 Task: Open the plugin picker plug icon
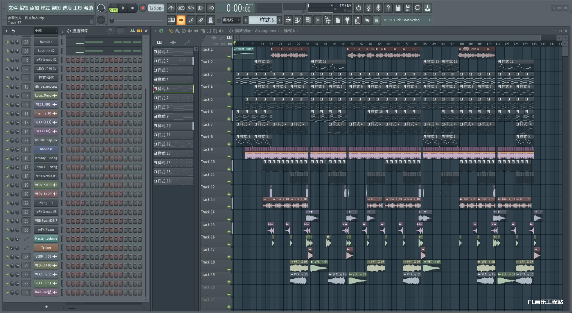347,20
